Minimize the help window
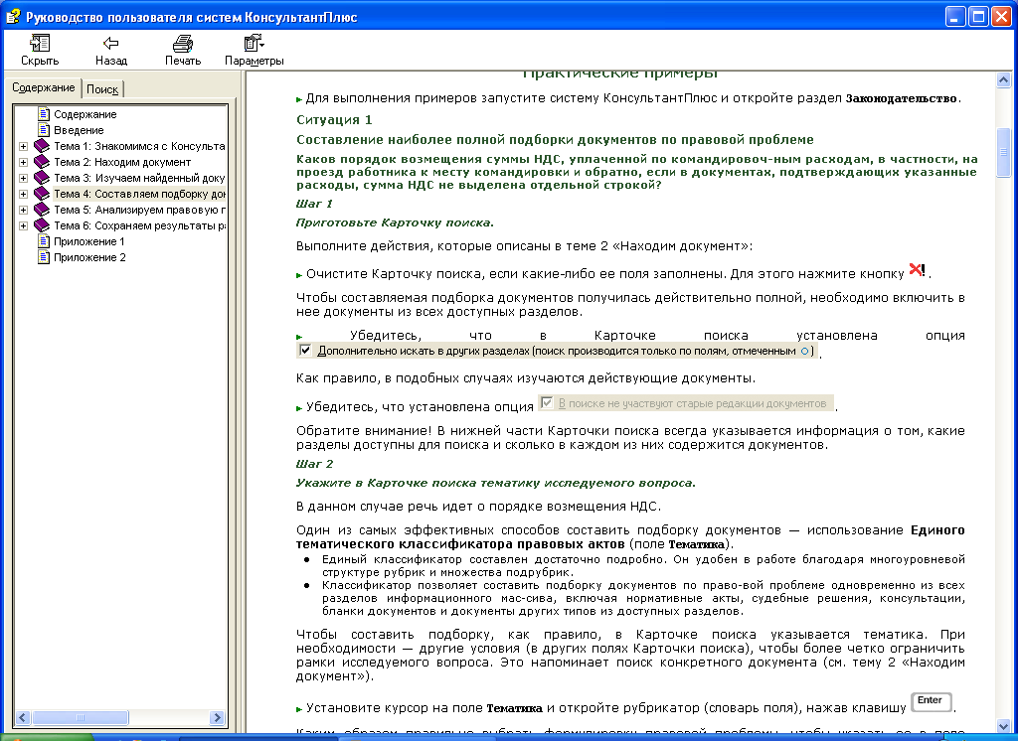The image size is (1018, 741). tap(955, 16)
